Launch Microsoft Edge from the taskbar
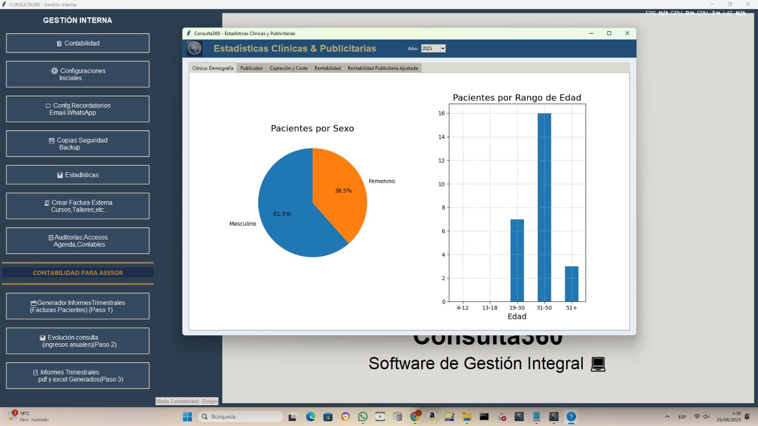758x426 pixels. point(310,417)
